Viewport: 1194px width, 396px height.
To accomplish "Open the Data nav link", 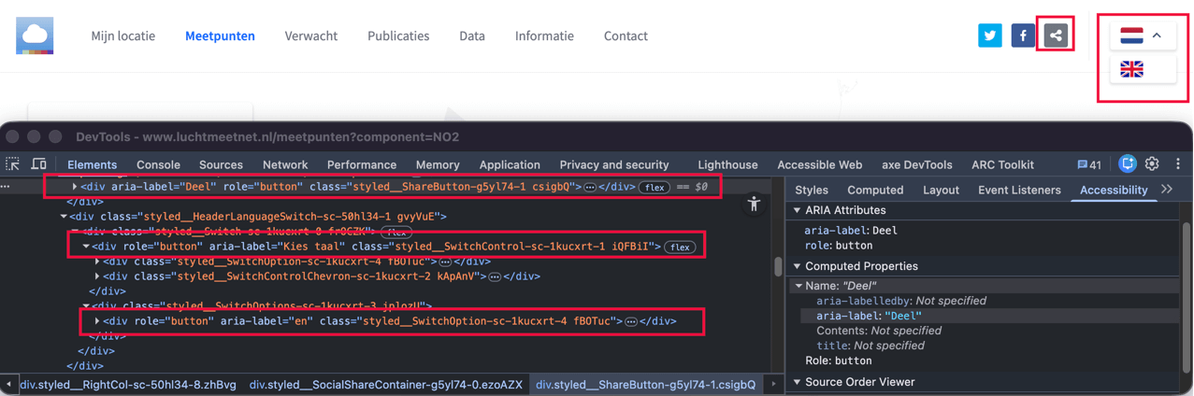I will click(472, 35).
